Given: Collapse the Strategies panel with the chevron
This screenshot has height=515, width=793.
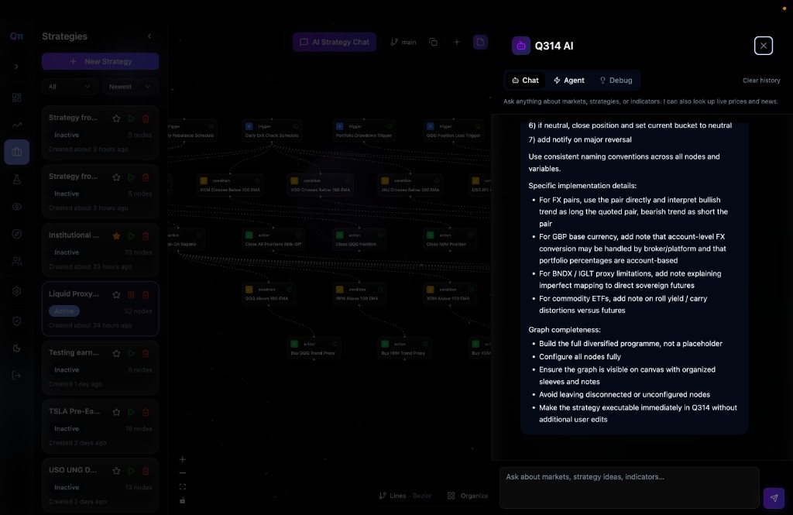Looking at the screenshot, I should click(149, 36).
